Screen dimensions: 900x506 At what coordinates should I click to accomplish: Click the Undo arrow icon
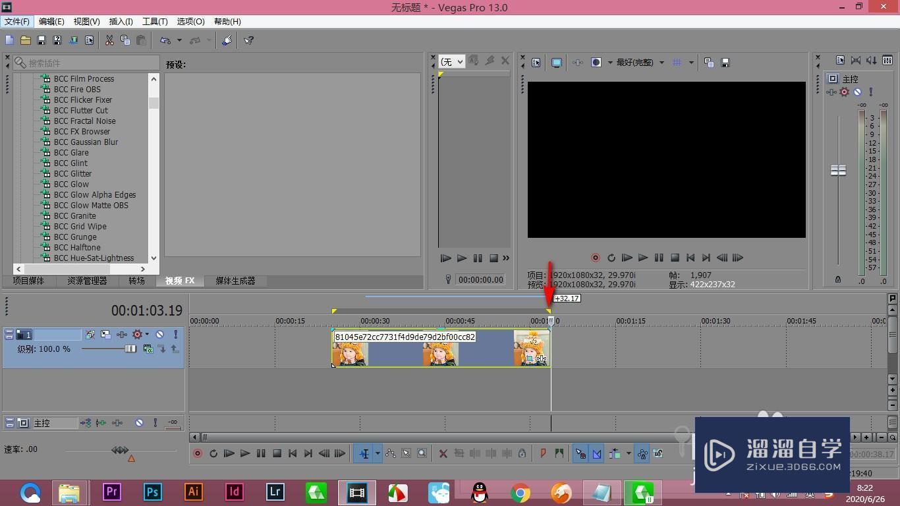click(x=165, y=40)
